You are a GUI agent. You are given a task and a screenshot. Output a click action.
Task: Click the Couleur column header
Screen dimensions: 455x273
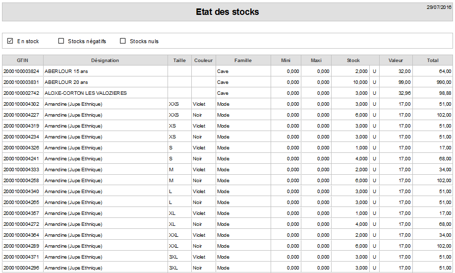tap(203, 60)
